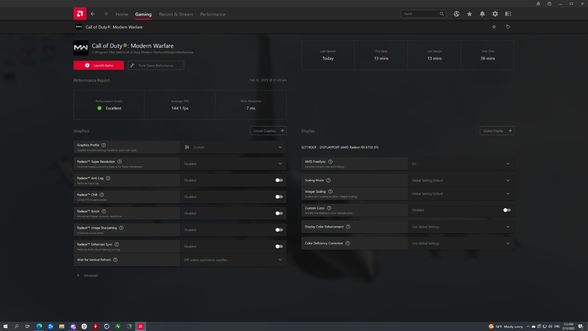The width and height of the screenshot is (588, 331).
Task: Open the Performance tab
Action: 213,14
